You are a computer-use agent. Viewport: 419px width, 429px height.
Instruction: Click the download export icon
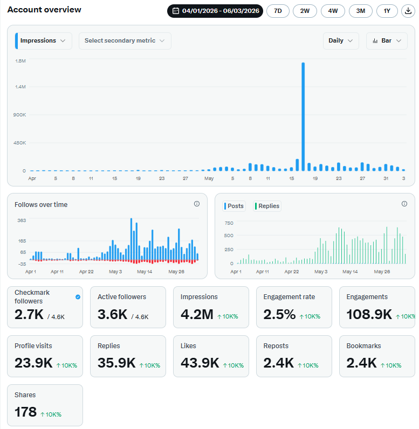point(408,11)
